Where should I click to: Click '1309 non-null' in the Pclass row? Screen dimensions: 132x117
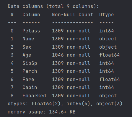pyautogui.click(x=71, y=31)
